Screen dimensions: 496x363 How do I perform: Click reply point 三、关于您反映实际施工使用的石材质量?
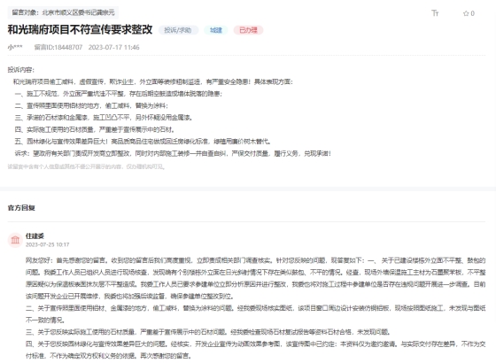pos(208,332)
